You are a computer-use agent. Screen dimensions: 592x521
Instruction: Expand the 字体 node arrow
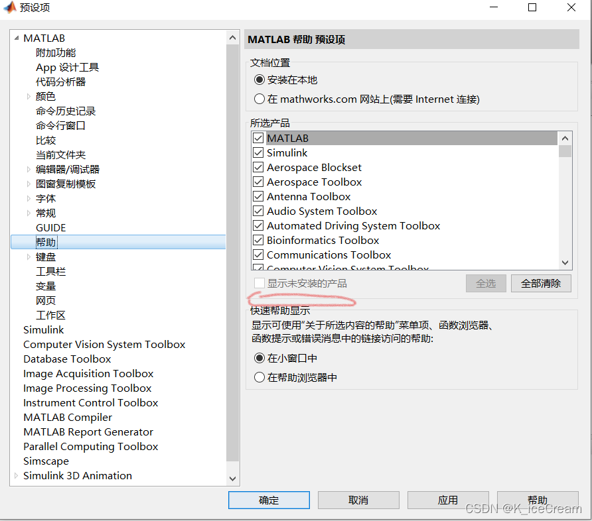click(29, 198)
